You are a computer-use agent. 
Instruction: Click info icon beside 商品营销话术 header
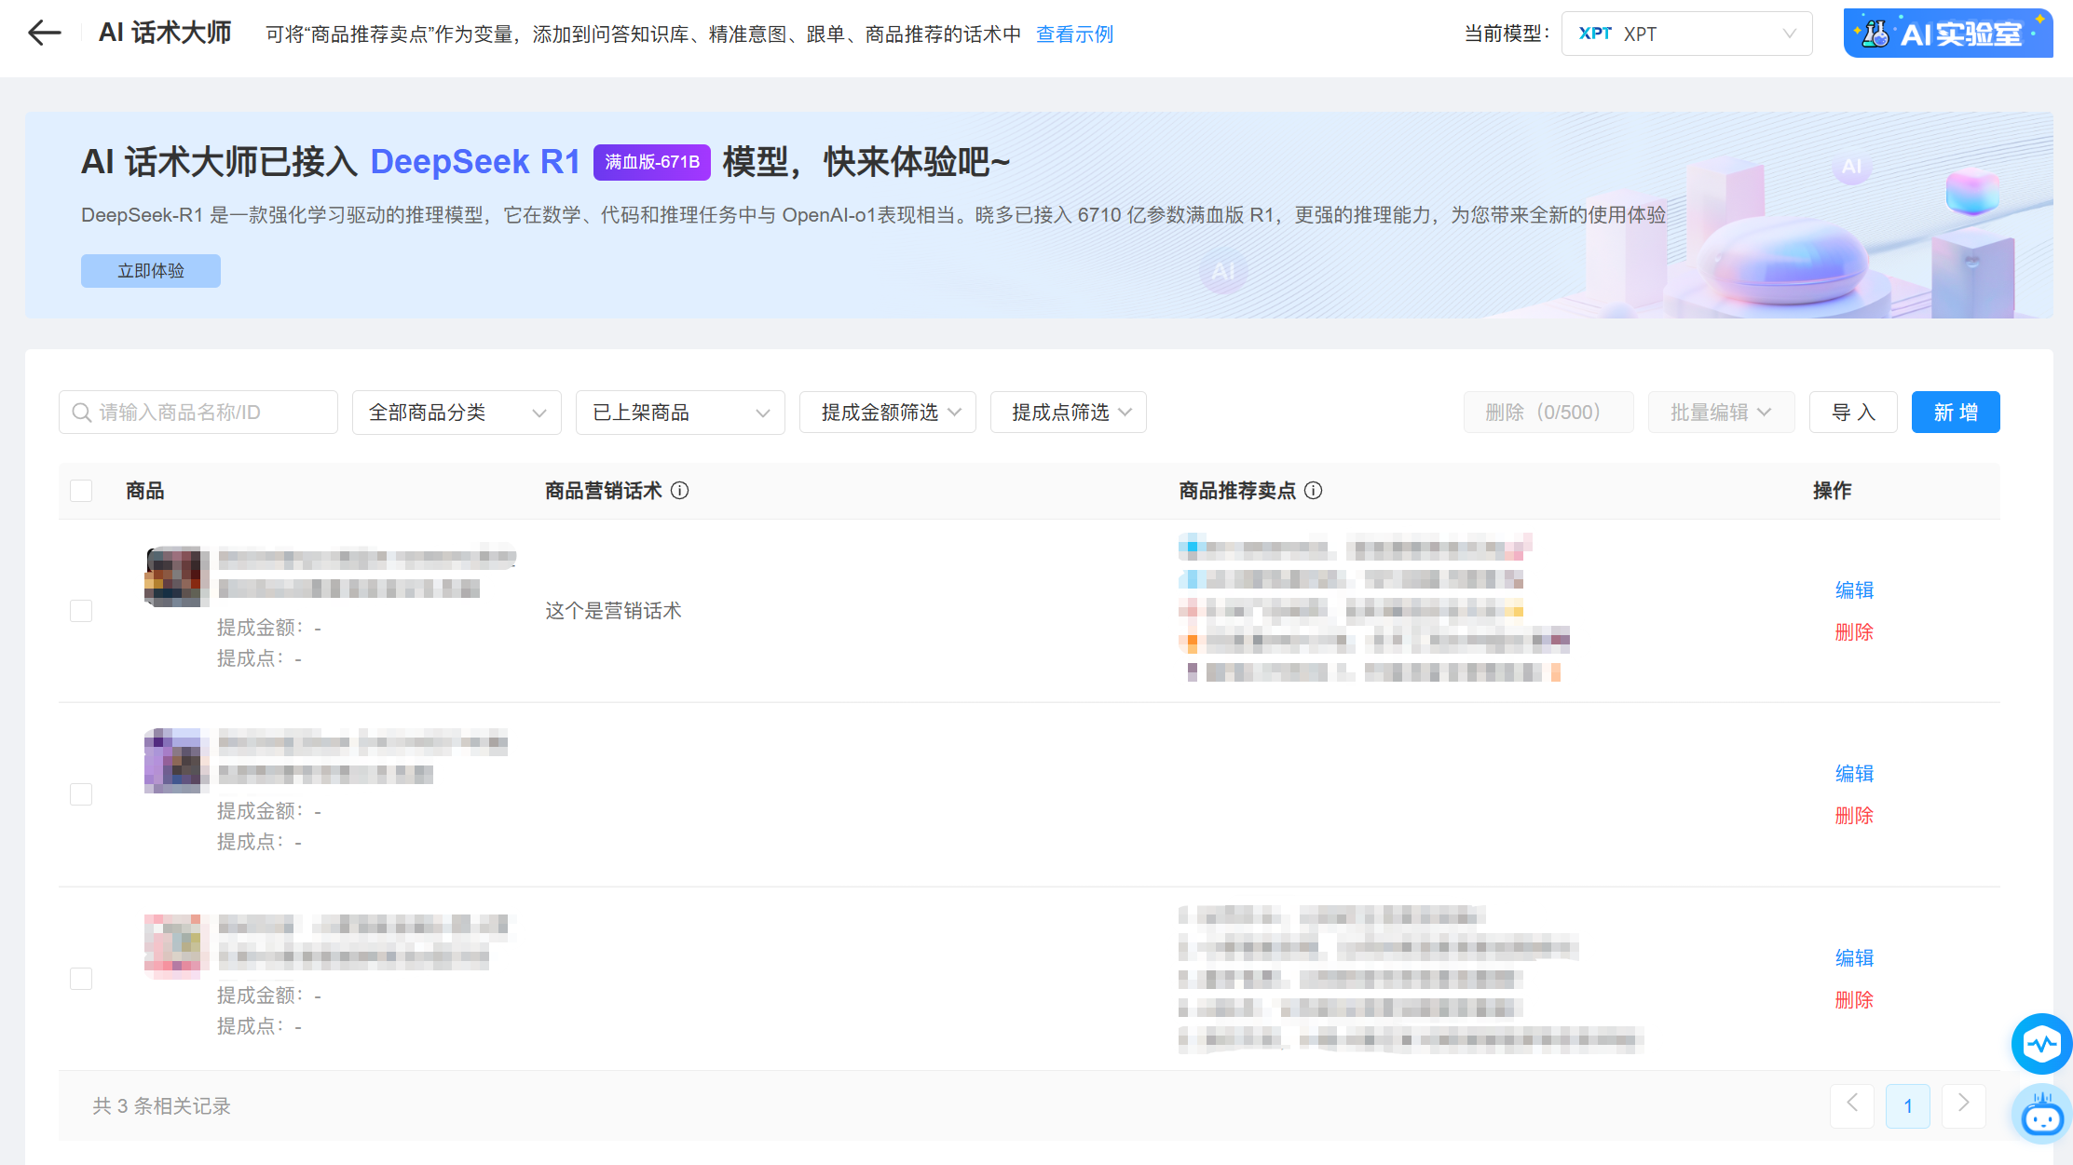680,491
